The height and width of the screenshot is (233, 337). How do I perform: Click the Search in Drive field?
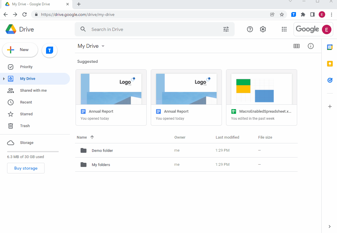coord(133,29)
